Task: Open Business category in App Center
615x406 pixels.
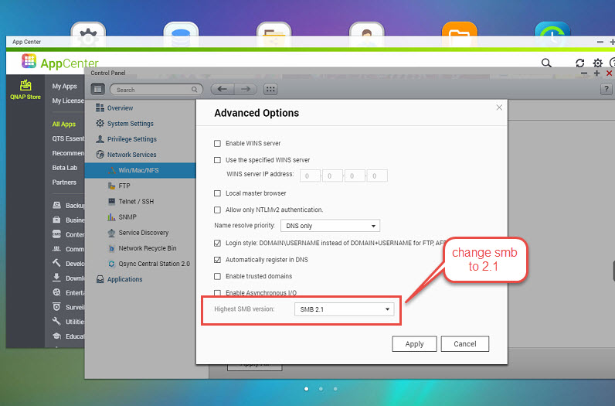Action: 69,220
